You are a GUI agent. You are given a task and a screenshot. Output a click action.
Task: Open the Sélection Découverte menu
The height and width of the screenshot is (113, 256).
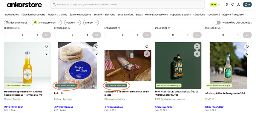33,15
